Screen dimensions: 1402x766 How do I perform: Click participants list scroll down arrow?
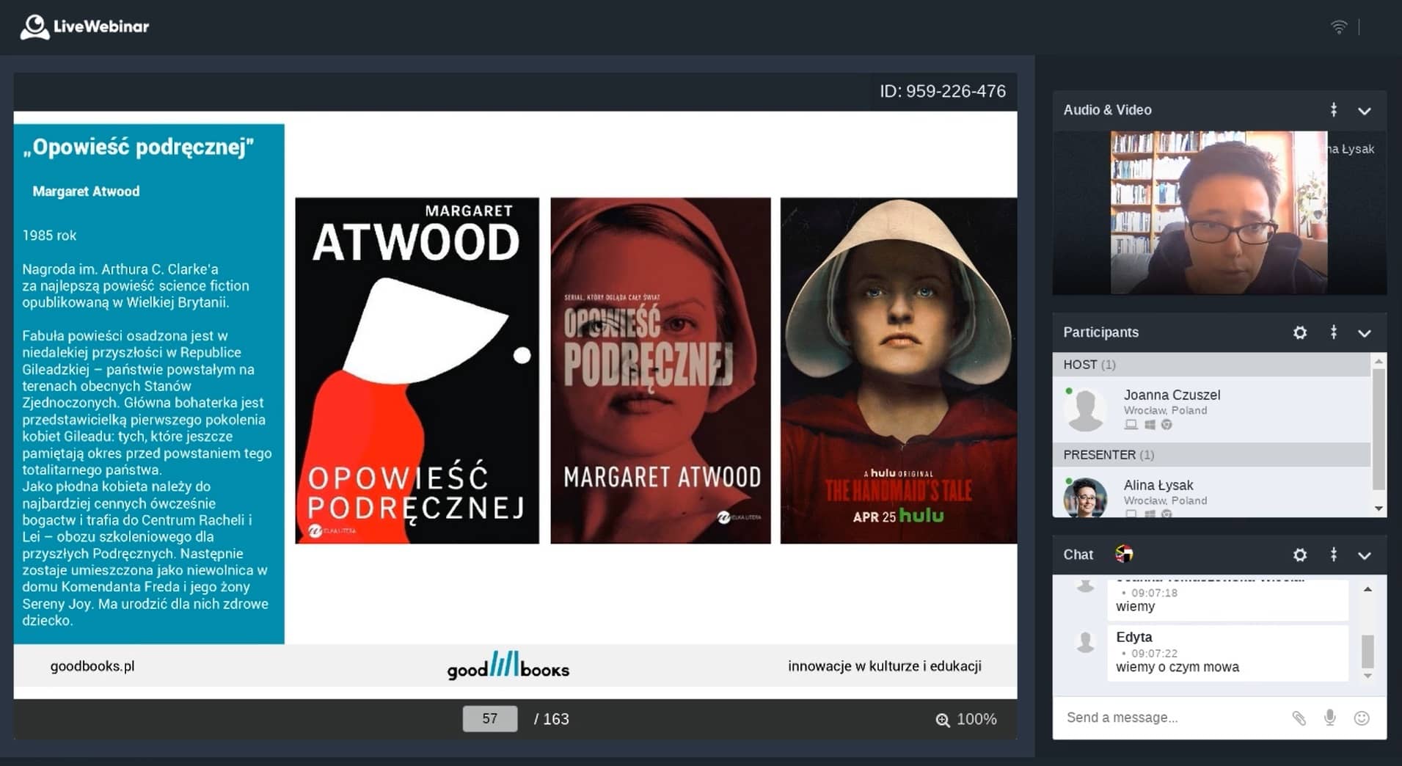[x=1379, y=508]
